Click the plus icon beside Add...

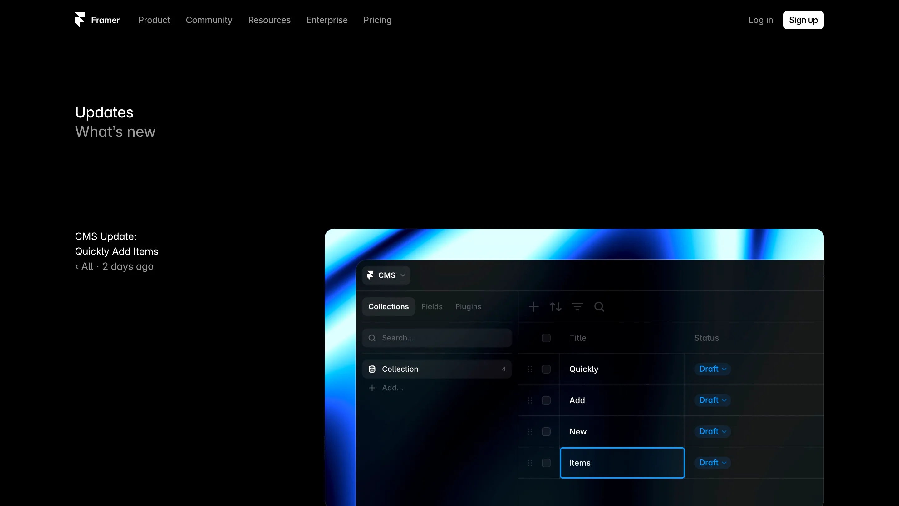[372, 388]
